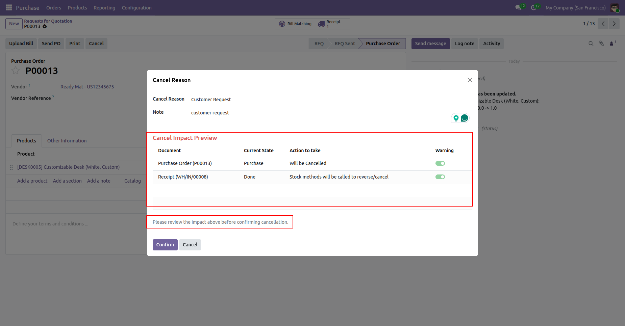Click the paperclip attachments icon
The height and width of the screenshot is (326, 625).
[x=601, y=44]
